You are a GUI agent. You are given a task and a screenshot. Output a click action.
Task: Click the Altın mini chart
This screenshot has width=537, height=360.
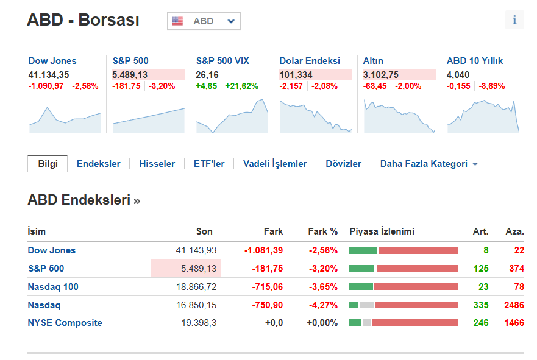click(x=399, y=116)
